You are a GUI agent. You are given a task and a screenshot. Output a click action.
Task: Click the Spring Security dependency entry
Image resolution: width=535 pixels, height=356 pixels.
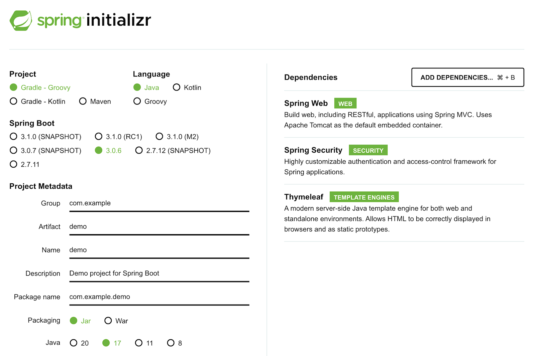pyautogui.click(x=313, y=150)
